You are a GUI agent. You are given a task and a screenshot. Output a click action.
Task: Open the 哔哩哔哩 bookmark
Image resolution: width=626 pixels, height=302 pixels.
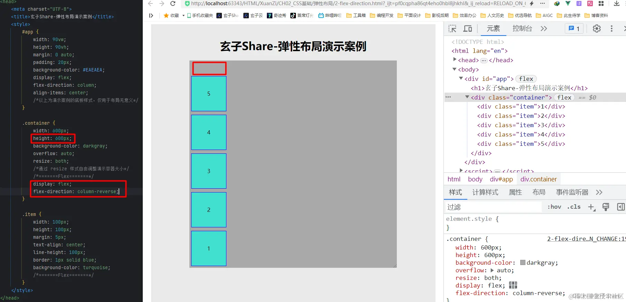point(330,16)
